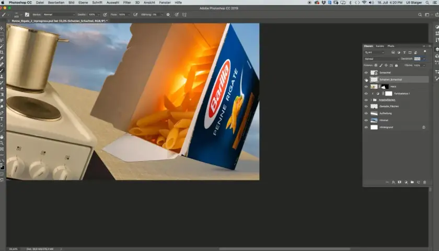Switch to the Kanäle tab
439x251 pixels.
pyautogui.click(x=380, y=46)
